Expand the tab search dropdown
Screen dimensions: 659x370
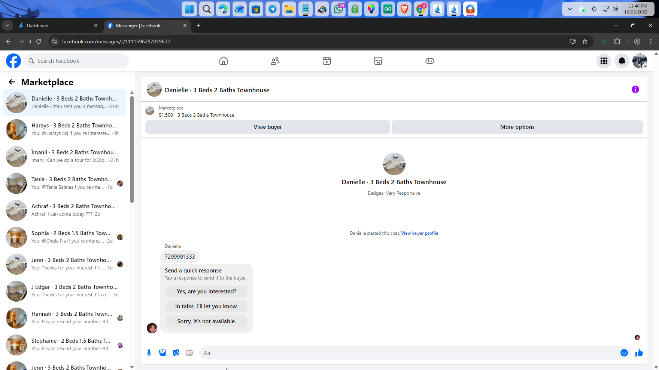tap(7, 25)
